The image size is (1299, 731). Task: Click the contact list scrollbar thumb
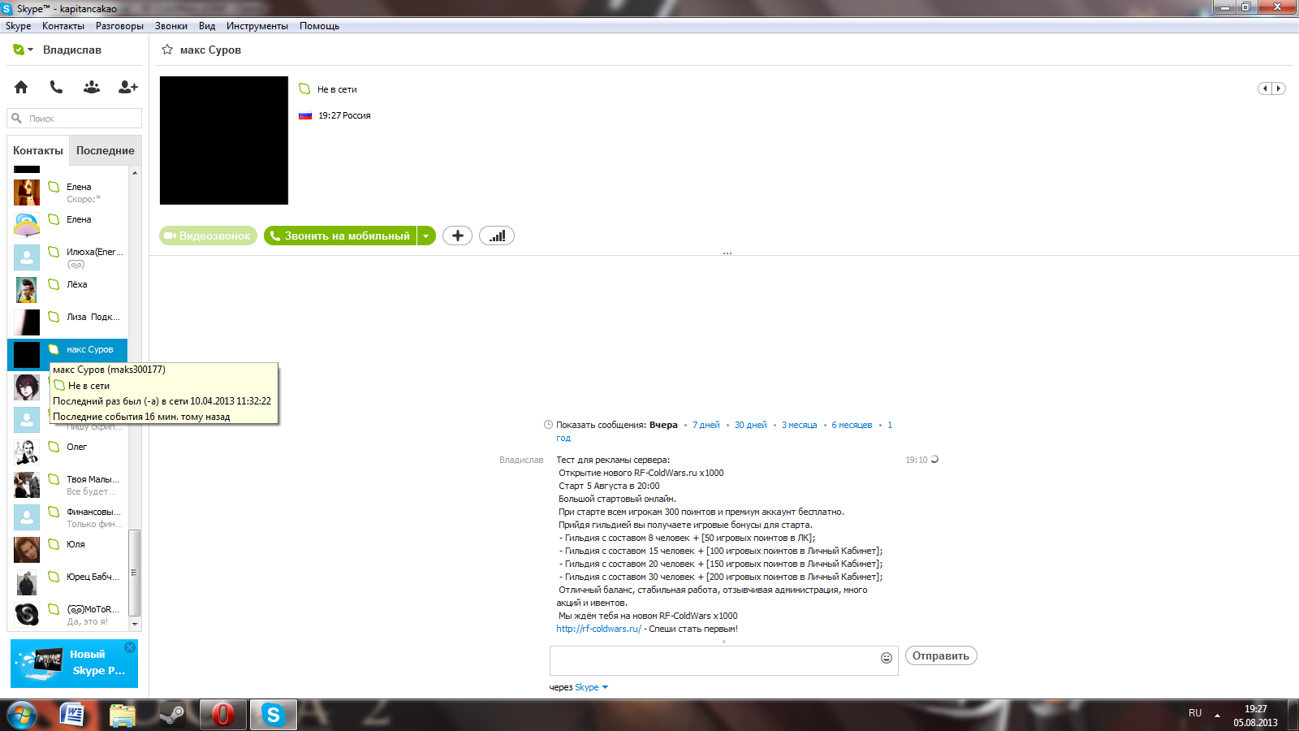[135, 573]
